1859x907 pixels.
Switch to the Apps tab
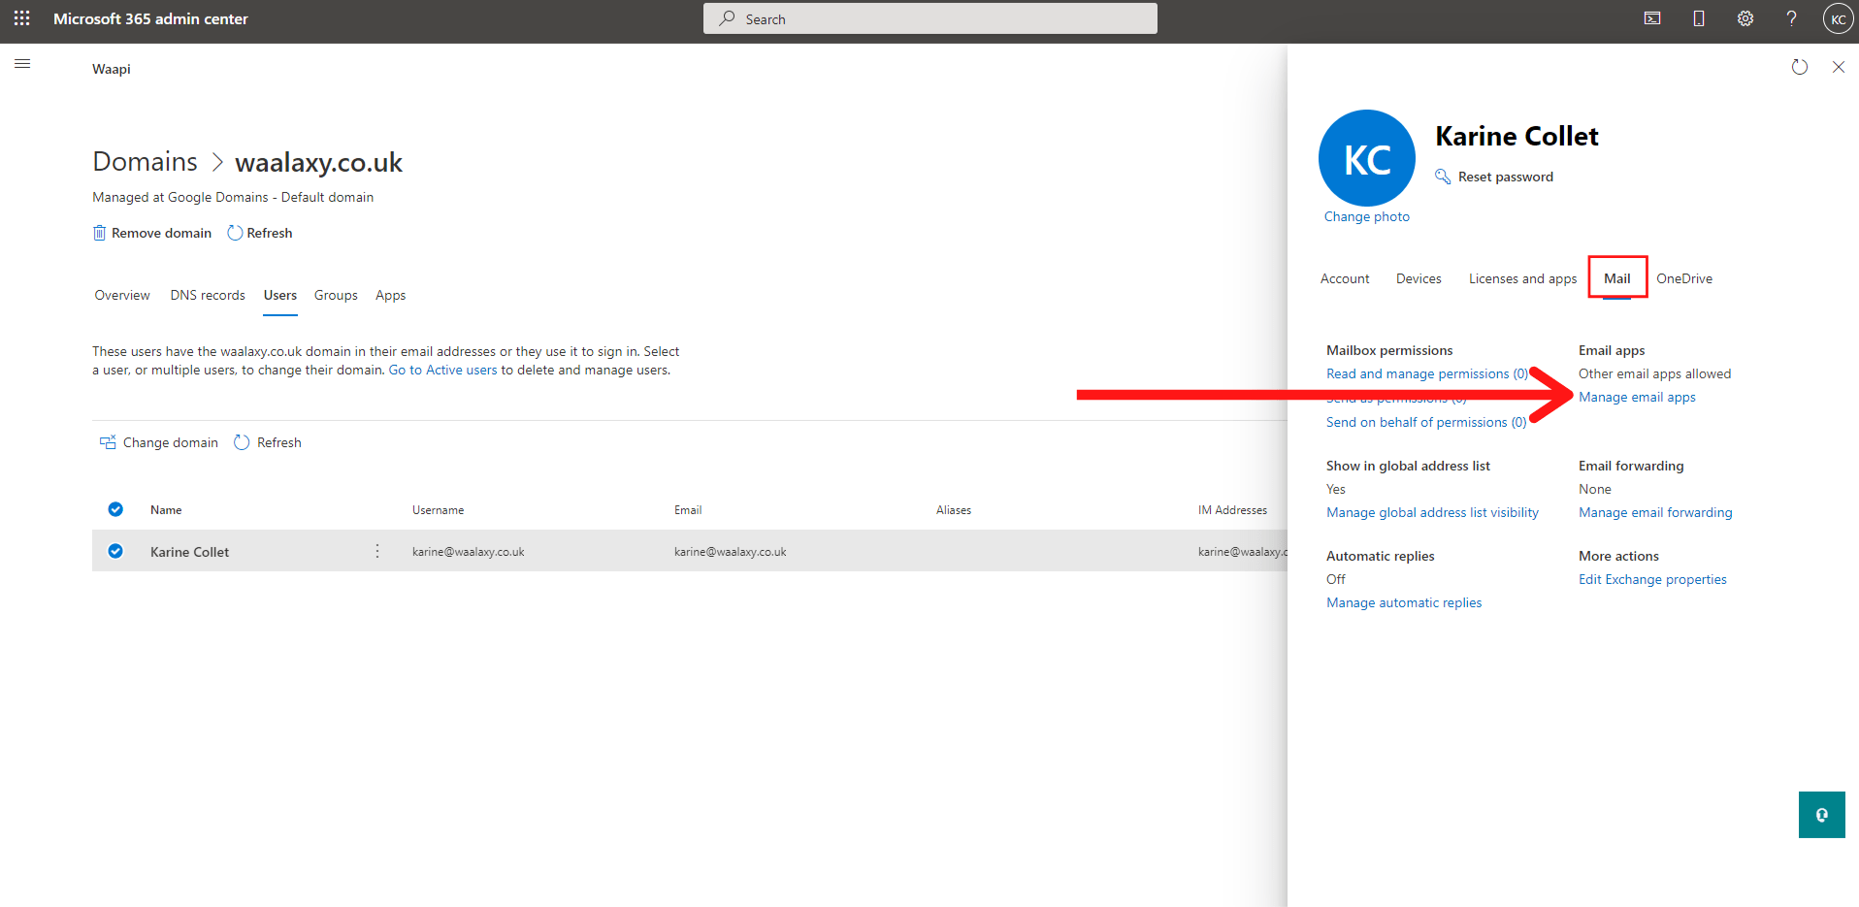pyautogui.click(x=391, y=295)
